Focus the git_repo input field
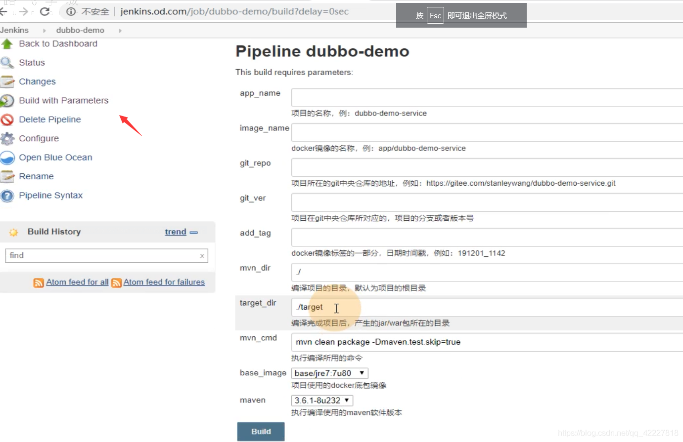Image resolution: width=683 pixels, height=442 pixels. [x=487, y=168]
